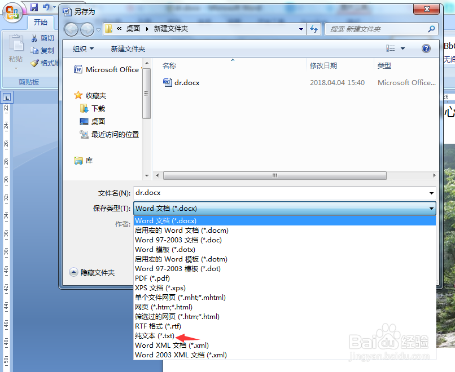Click the Libraries icon in sidebar

(78, 160)
